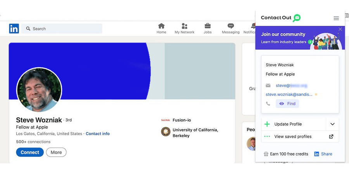
Task: Click the Fellow at Apple headline text
Action: point(32,127)
